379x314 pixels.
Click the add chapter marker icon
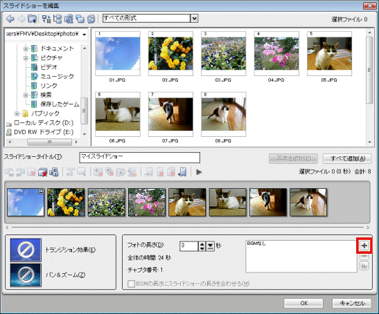point(149,172)
